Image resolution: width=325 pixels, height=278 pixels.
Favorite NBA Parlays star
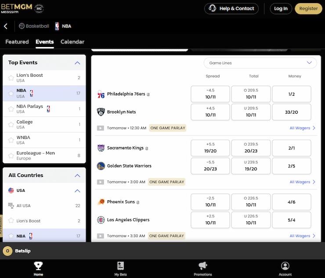(x=11, y=109)
